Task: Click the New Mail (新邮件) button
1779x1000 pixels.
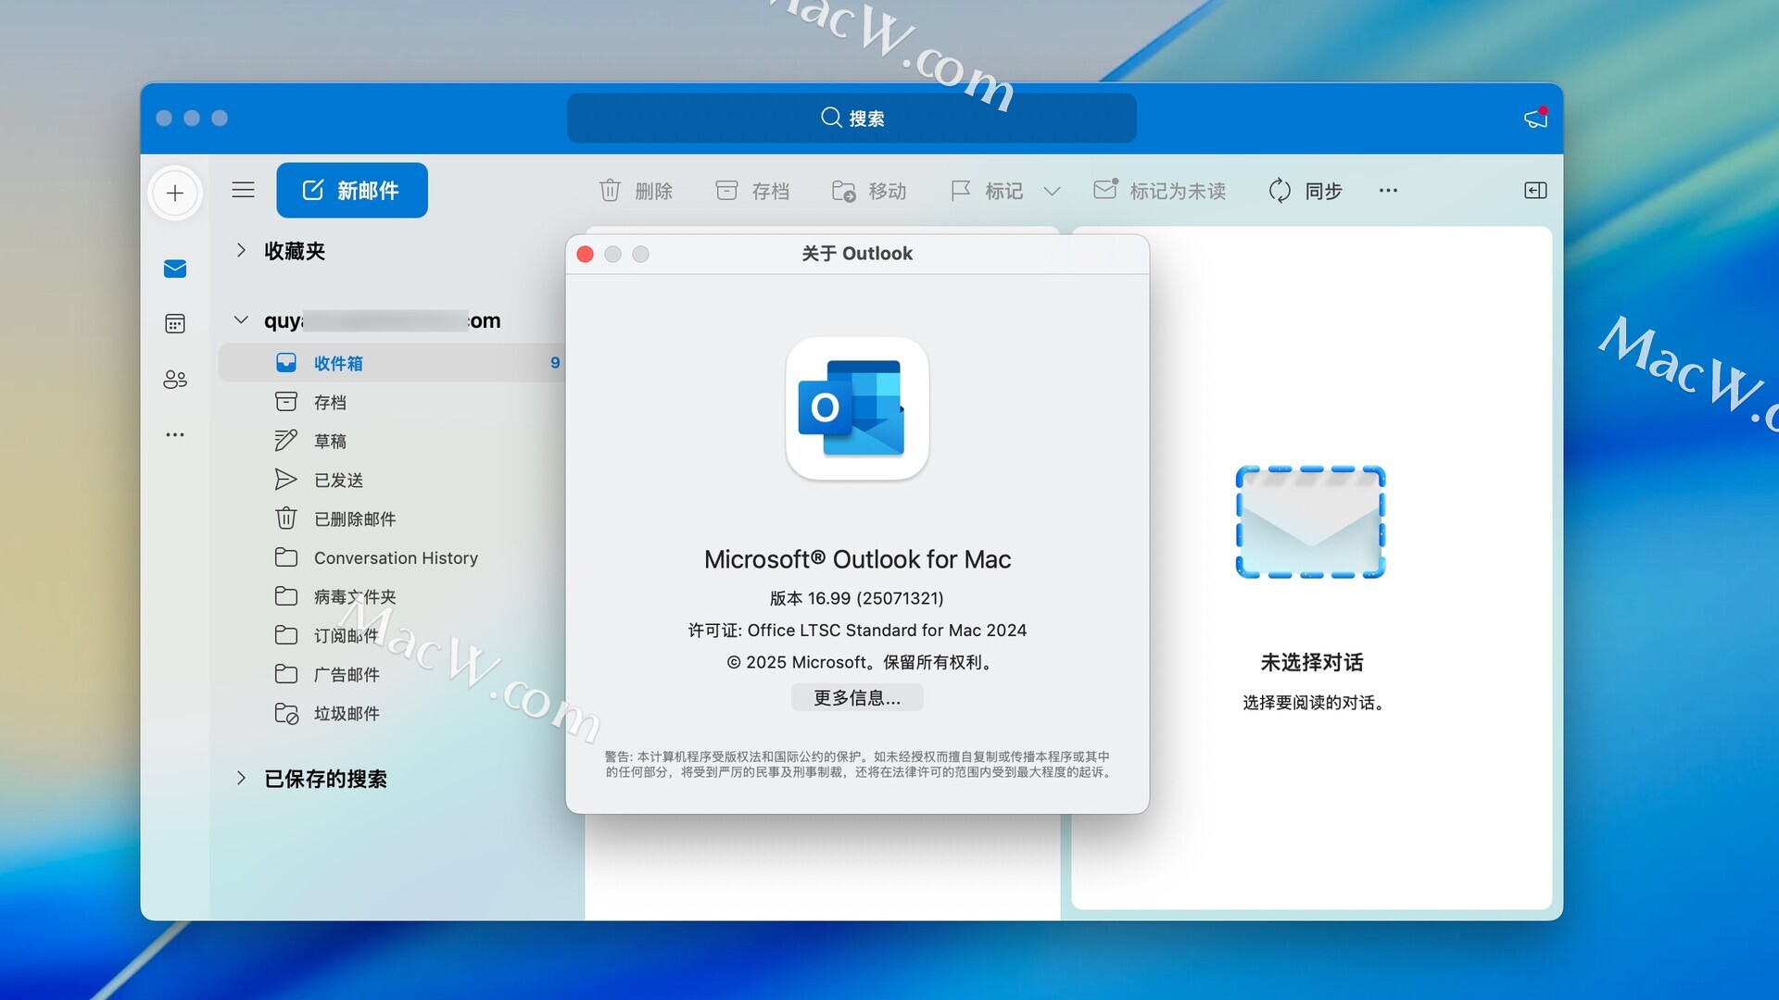Action: coord(352,190)
